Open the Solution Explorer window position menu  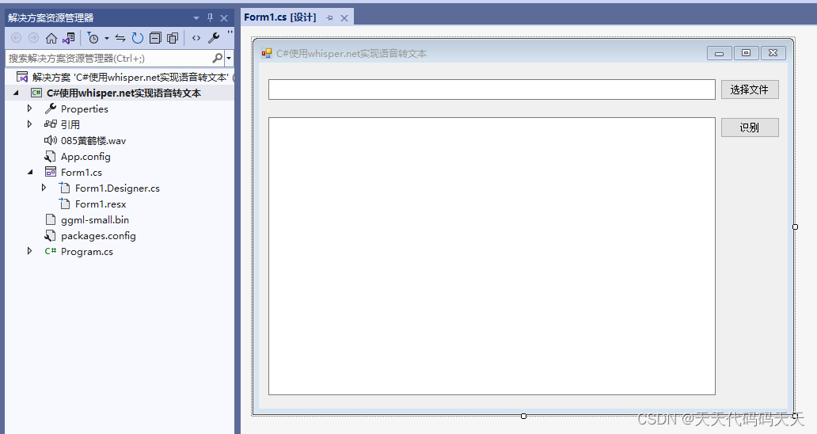pyautogui.click(x=196, y=18)
